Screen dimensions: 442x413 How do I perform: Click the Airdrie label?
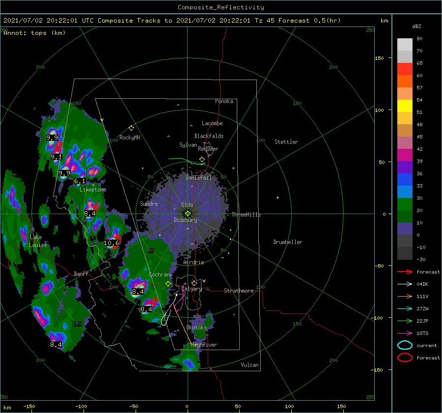coord(193,262)
